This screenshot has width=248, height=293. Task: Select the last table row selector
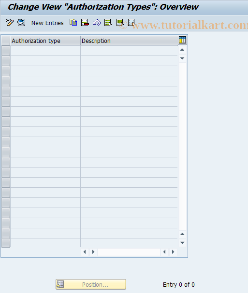coord(6,243)
